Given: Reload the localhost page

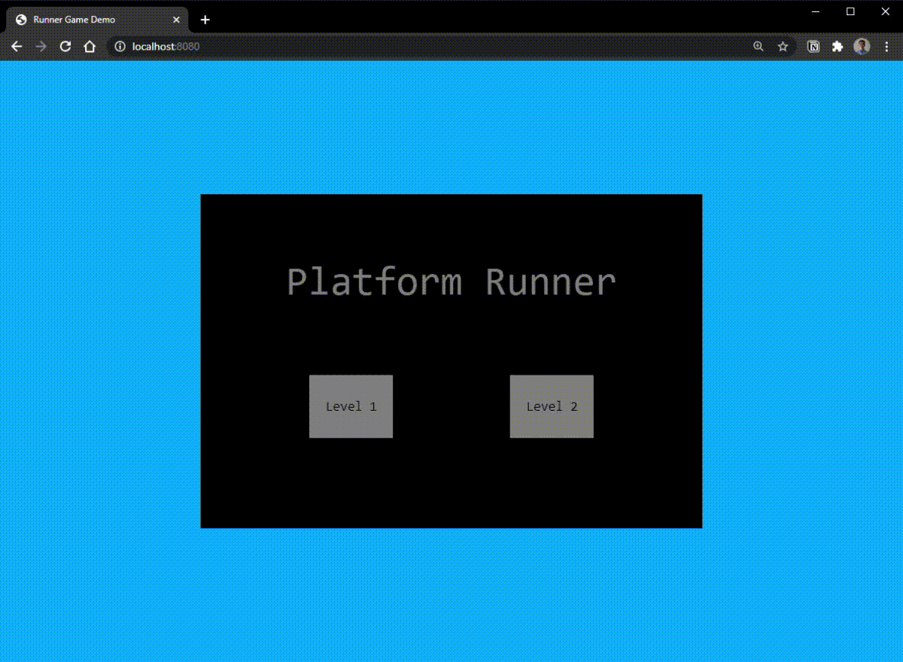Looking at the screenshot, I should (65, 47).
